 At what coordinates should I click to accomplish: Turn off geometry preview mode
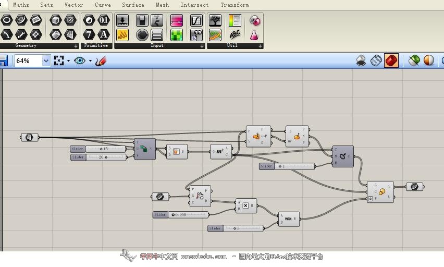[361, 60]
